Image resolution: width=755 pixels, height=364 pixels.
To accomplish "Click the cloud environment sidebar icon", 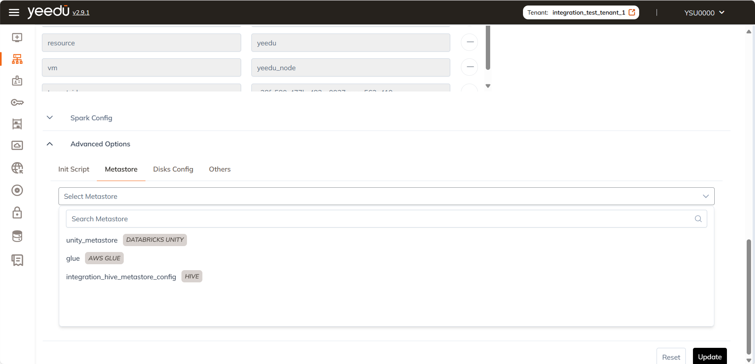I will click(17, 146).
